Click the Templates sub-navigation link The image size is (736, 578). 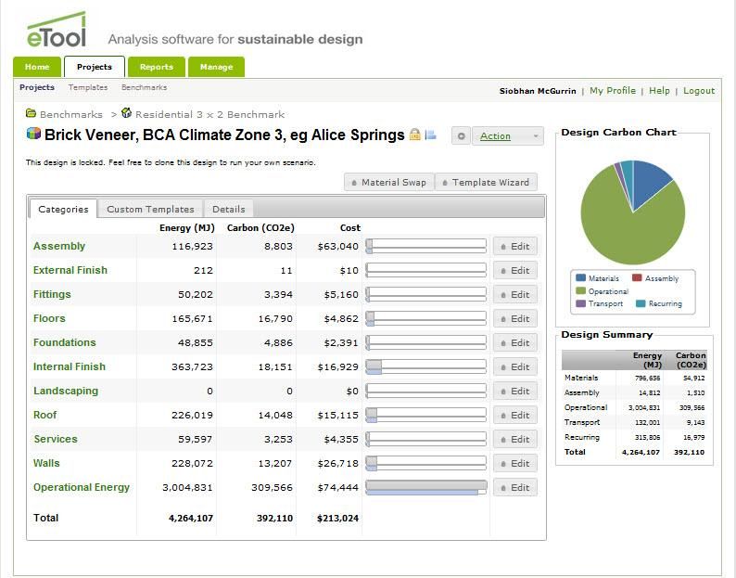click(87, 87)
